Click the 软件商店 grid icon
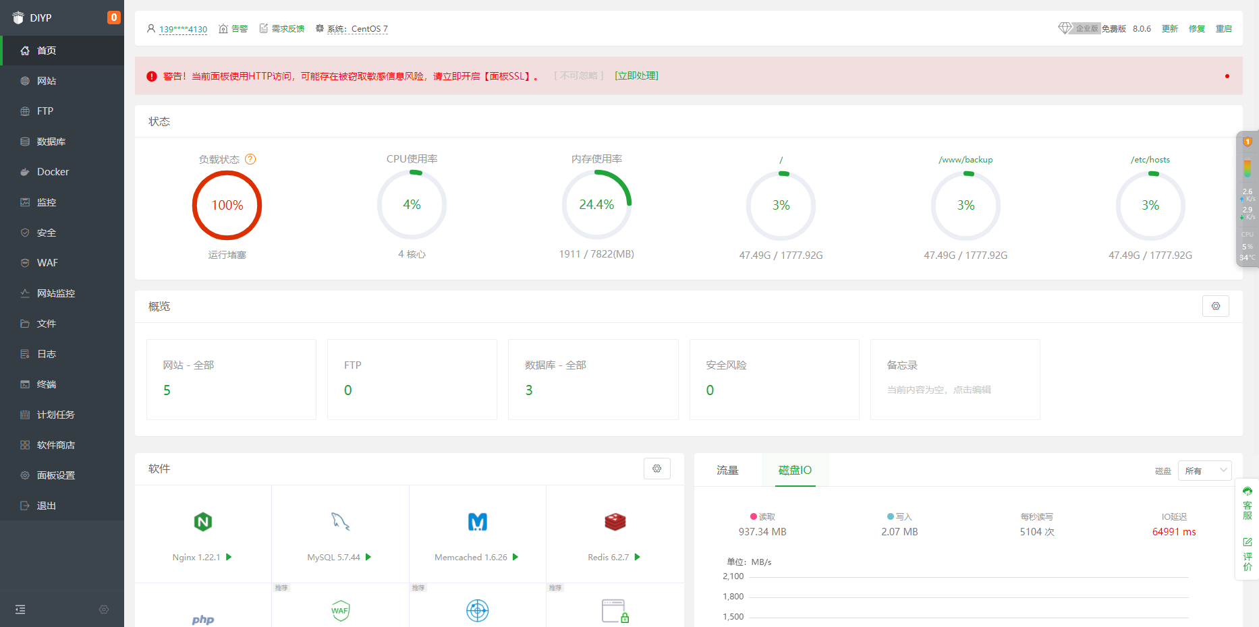The height and width of the screenshot is (627, 1259). pyautogui.click(x=25, y=445)
